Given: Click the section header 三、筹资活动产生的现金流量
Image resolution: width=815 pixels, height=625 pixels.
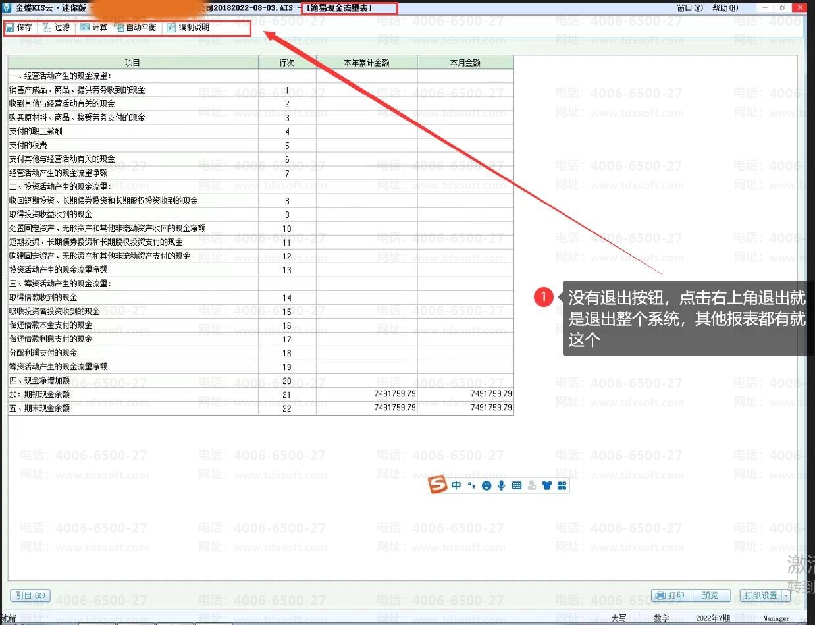Looking at the screenshot, I should pyautogui.click(x=61, y=284).
